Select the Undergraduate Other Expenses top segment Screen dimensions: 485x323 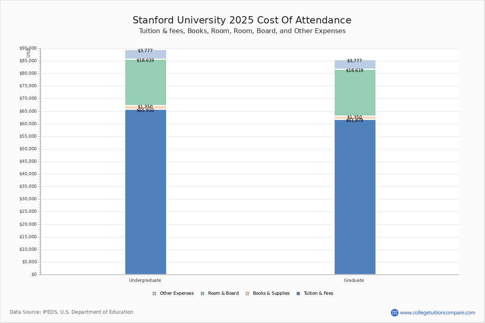(x=145, y=55)
